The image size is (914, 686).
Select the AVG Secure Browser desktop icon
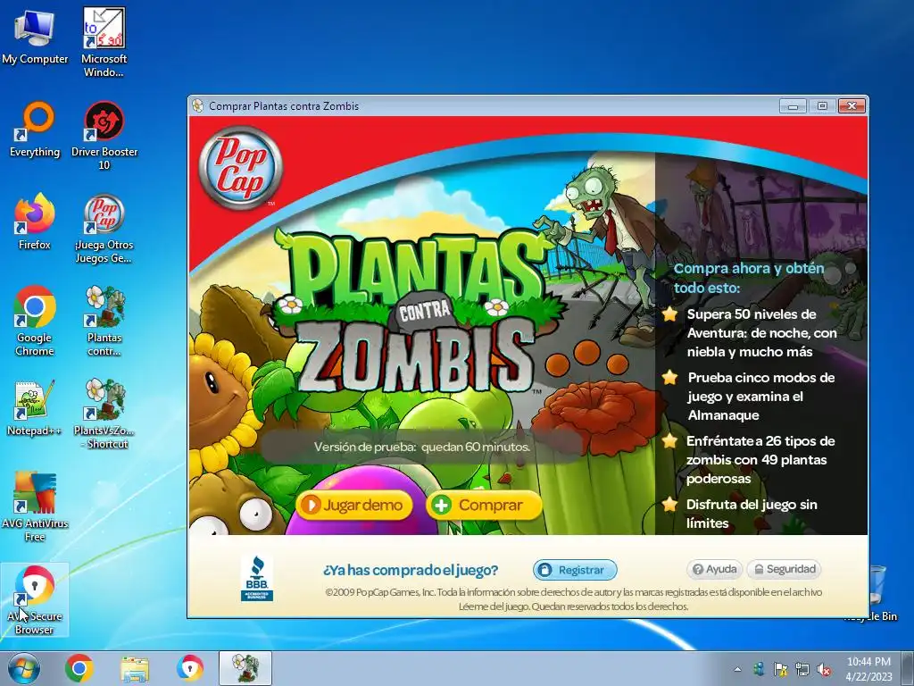click(35, 599)
